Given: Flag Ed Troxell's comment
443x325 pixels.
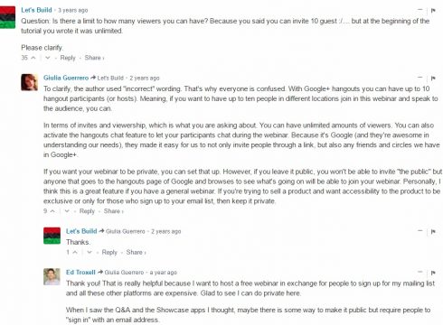Looking at the screenshot, I should (x=433, y=273).
